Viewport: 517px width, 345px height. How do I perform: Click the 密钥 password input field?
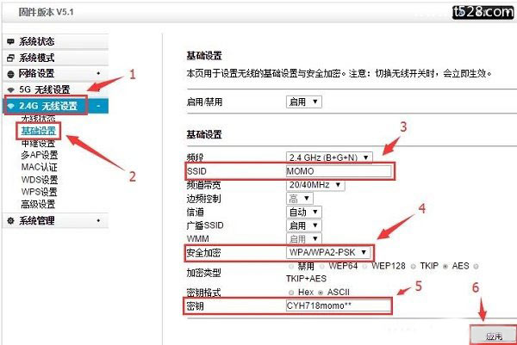point(339,305)
